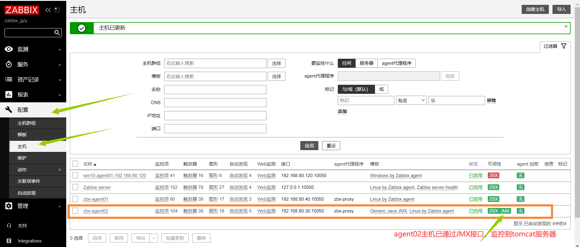Check the zbx-agent01 row checkbox
580x247 pixels.
click(75, 199)
